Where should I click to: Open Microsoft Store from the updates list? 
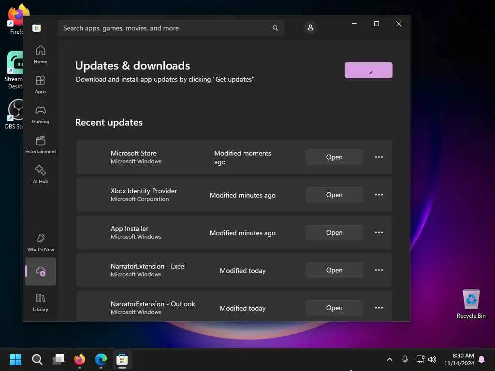pos(334,157)
